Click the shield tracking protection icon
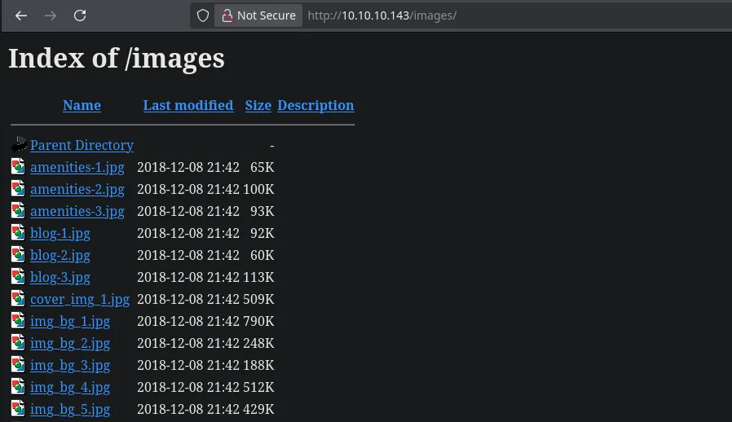 [x=203, y=15]
